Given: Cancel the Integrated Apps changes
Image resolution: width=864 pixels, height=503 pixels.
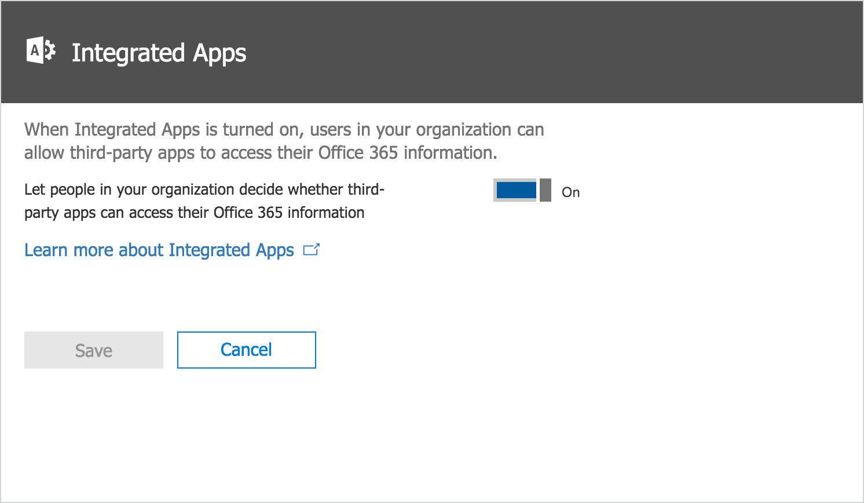Looking at the screenshot, I should click(247, 350).
